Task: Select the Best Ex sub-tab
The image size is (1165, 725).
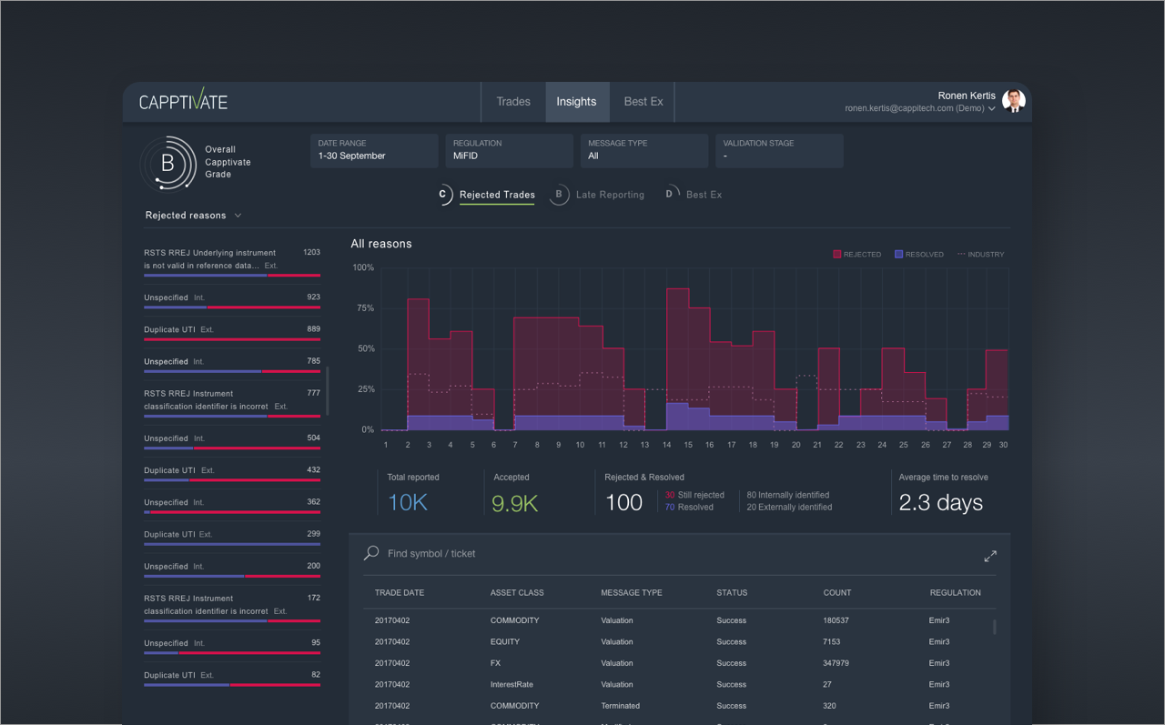Action: (704, 195)
